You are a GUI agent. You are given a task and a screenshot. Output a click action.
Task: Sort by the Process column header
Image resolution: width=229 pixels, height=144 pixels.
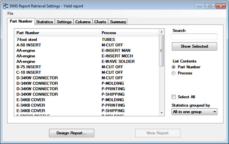tap(129, 33)
